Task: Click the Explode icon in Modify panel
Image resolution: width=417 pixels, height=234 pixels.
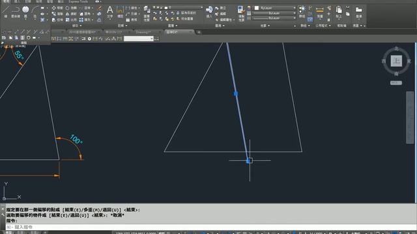Action: 99,14
